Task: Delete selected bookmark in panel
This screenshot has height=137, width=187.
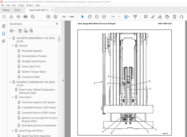Action: pos(20,31)
